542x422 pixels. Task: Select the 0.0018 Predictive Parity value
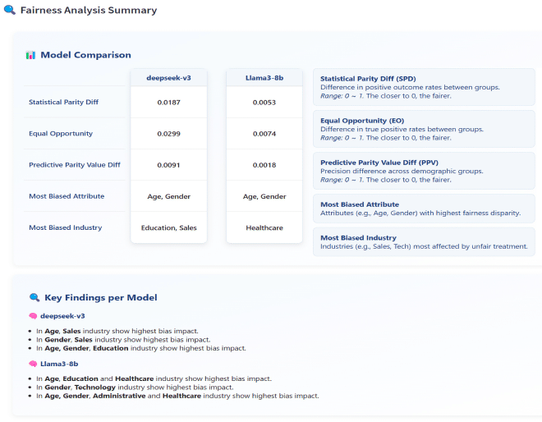(264, 165)
